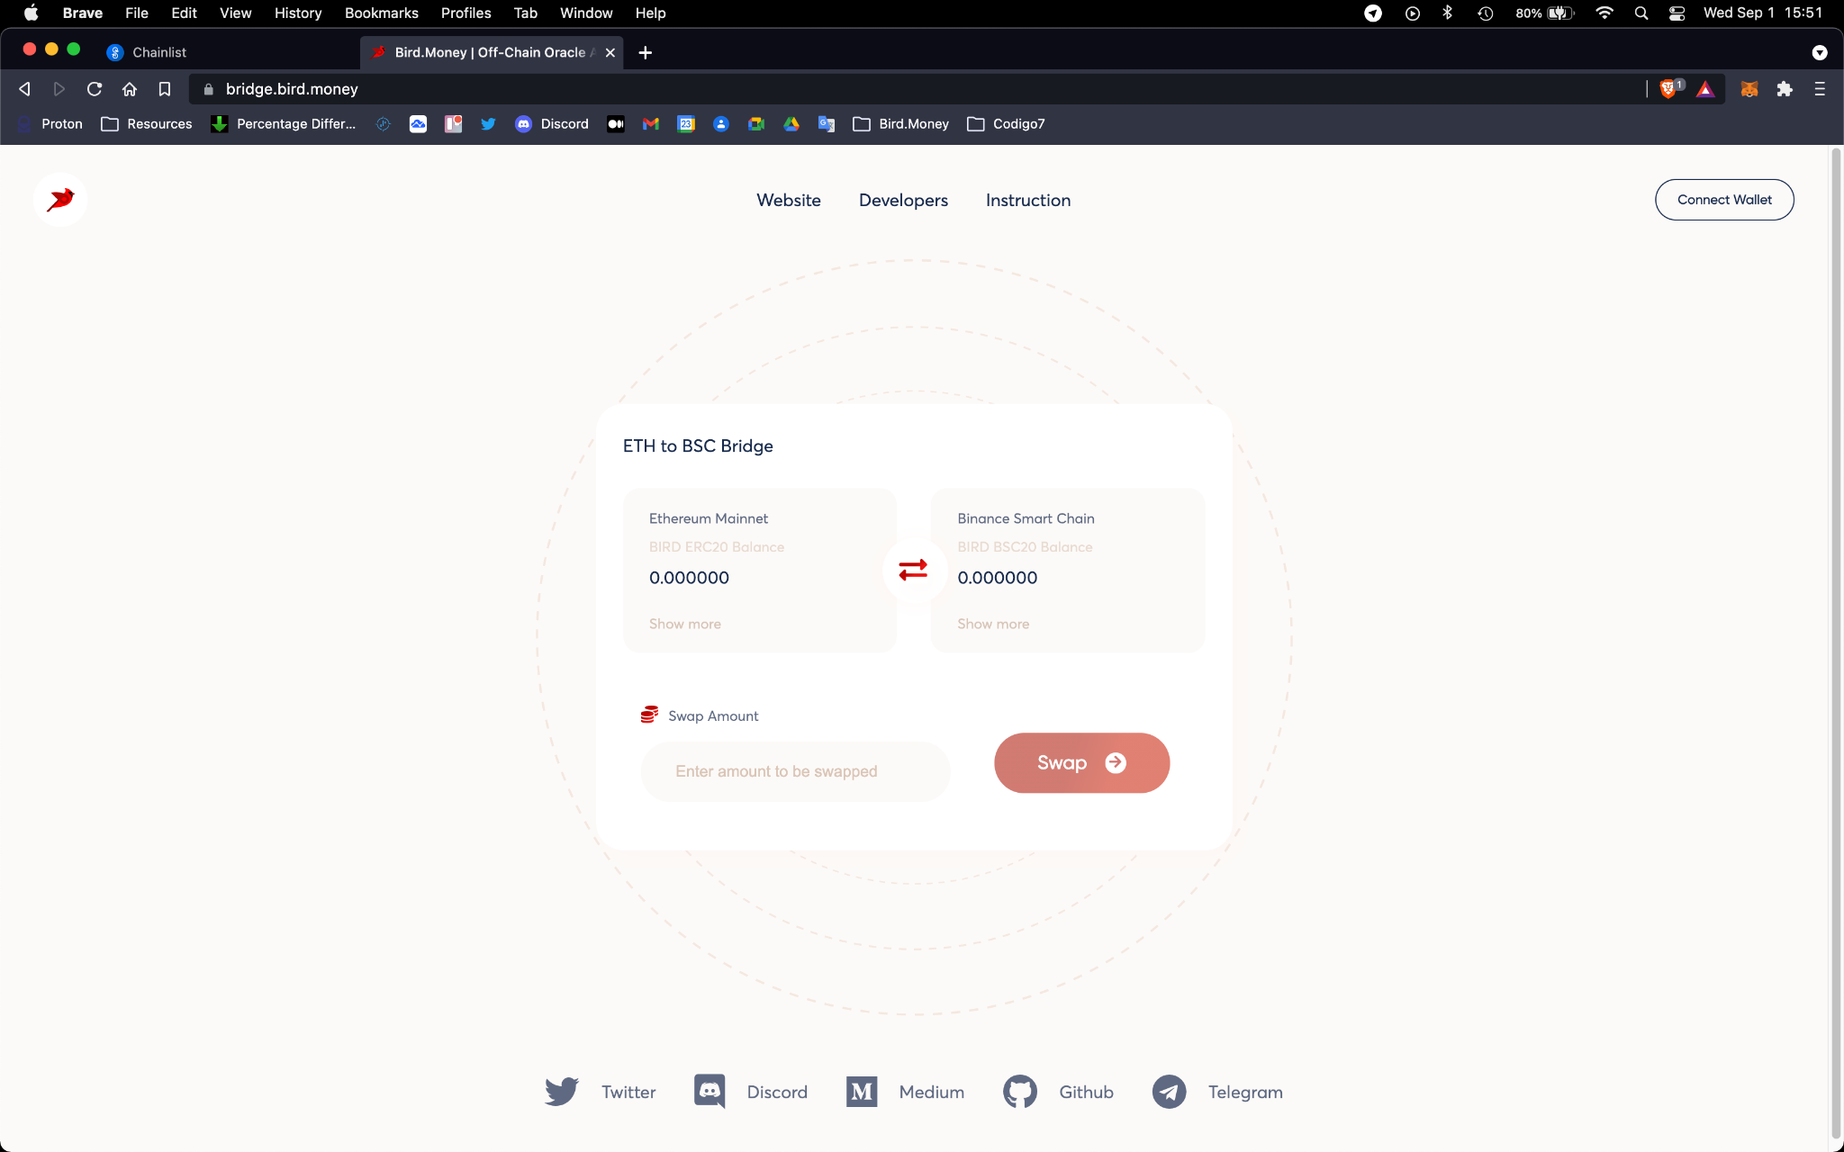Screen dimensions: 1844x1152
Task: Switch to the Chainlist tab
Action: (159, 52)
